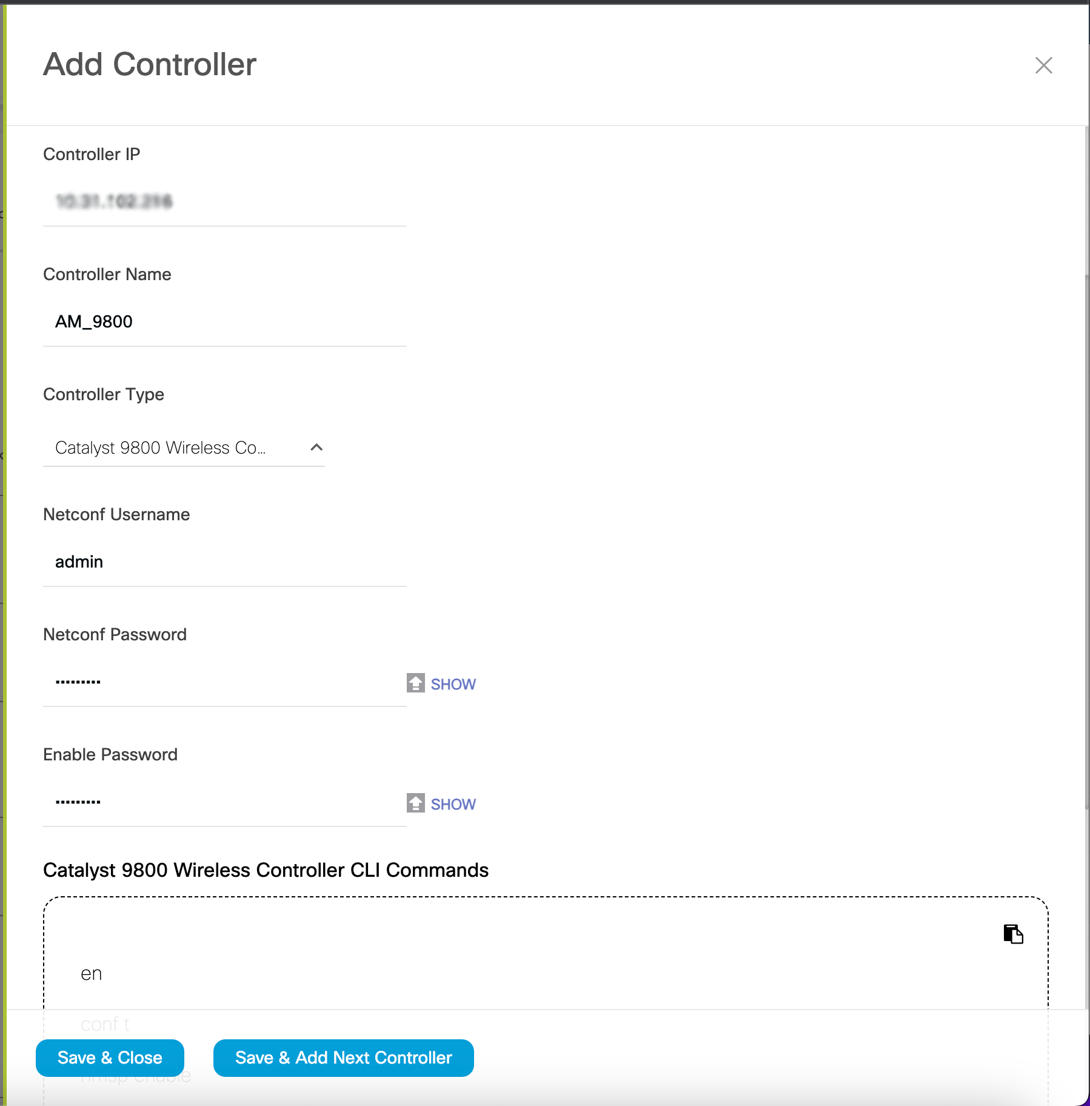Screen dimensions: 1090x1106
Task: Click the 'en' command line in CLI box
Action: [x=92, y=974]
